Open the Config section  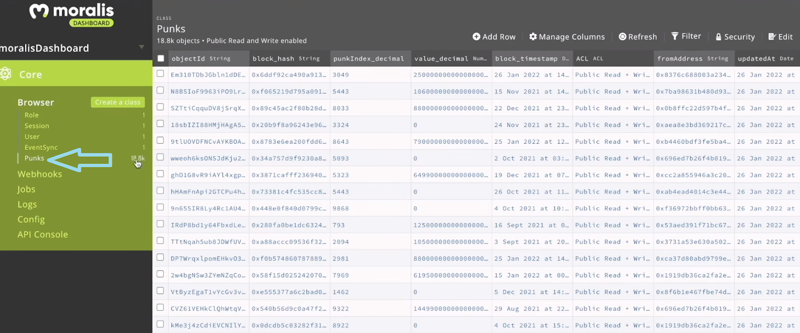(x=31, y=219)
